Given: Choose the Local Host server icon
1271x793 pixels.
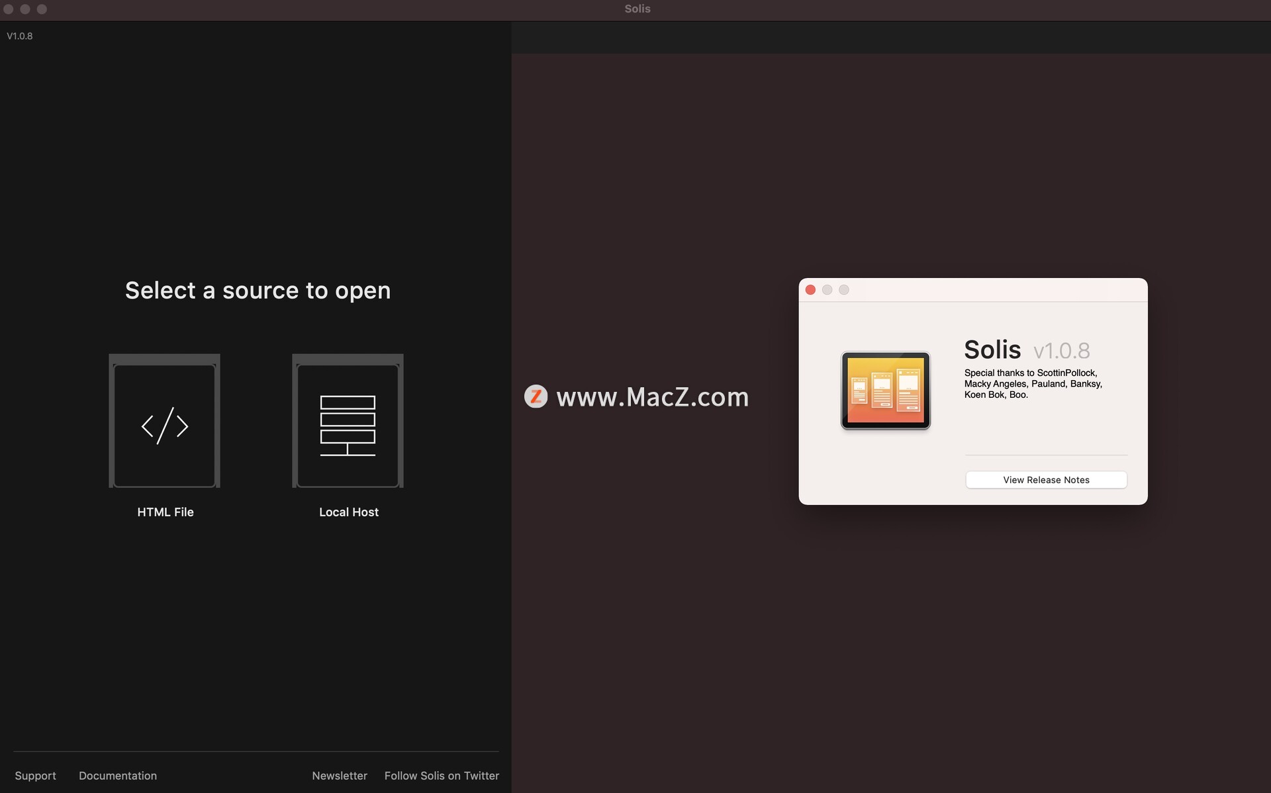Looking at the screenshot, I should click(348, 424).
